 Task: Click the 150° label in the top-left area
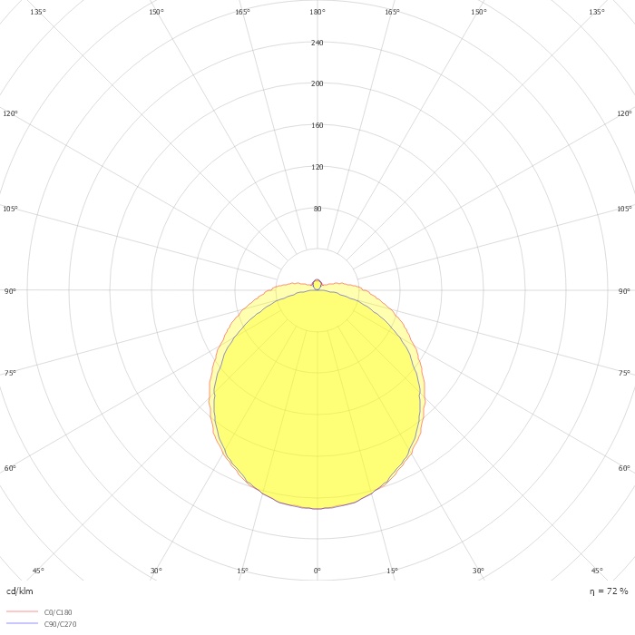(x=156, y=12)
